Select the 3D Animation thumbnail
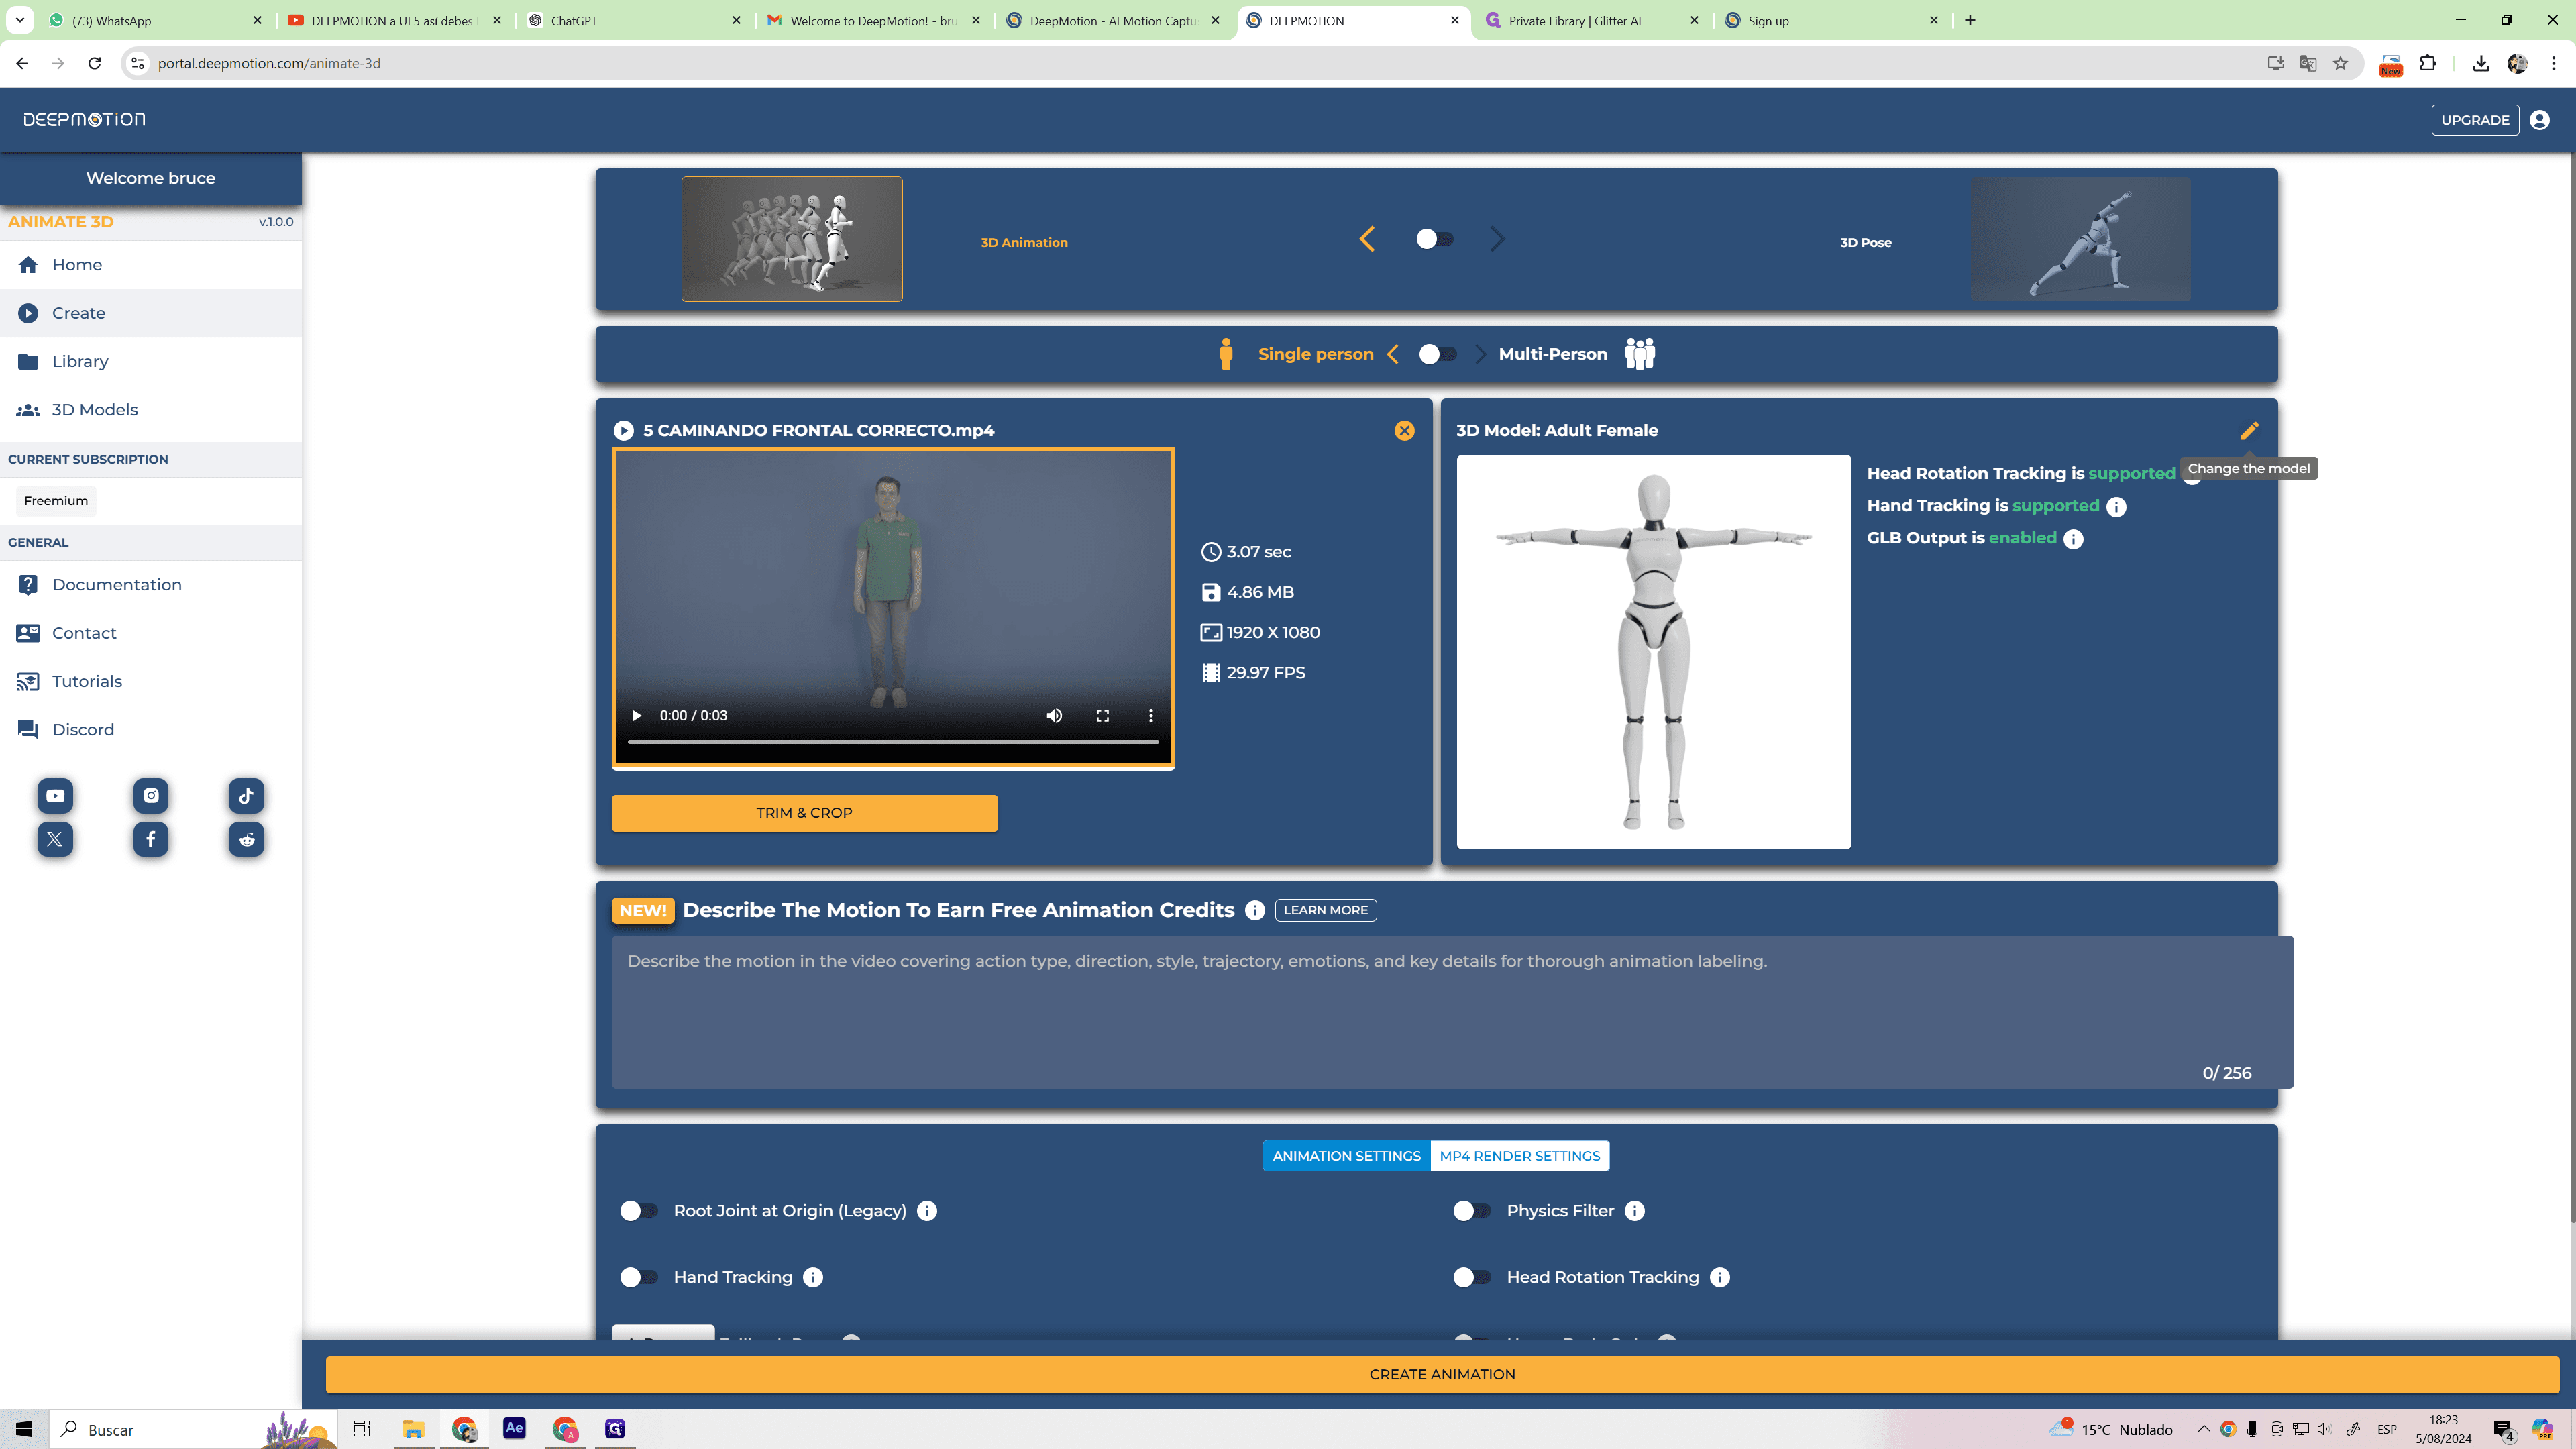 [792, 239]
